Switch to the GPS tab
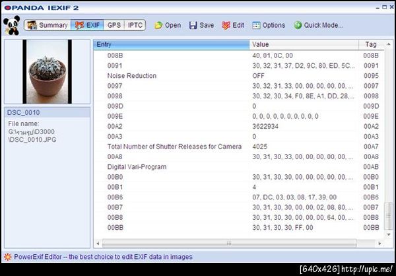This screenshot has width=396, height=276. (x=114, y=25)
